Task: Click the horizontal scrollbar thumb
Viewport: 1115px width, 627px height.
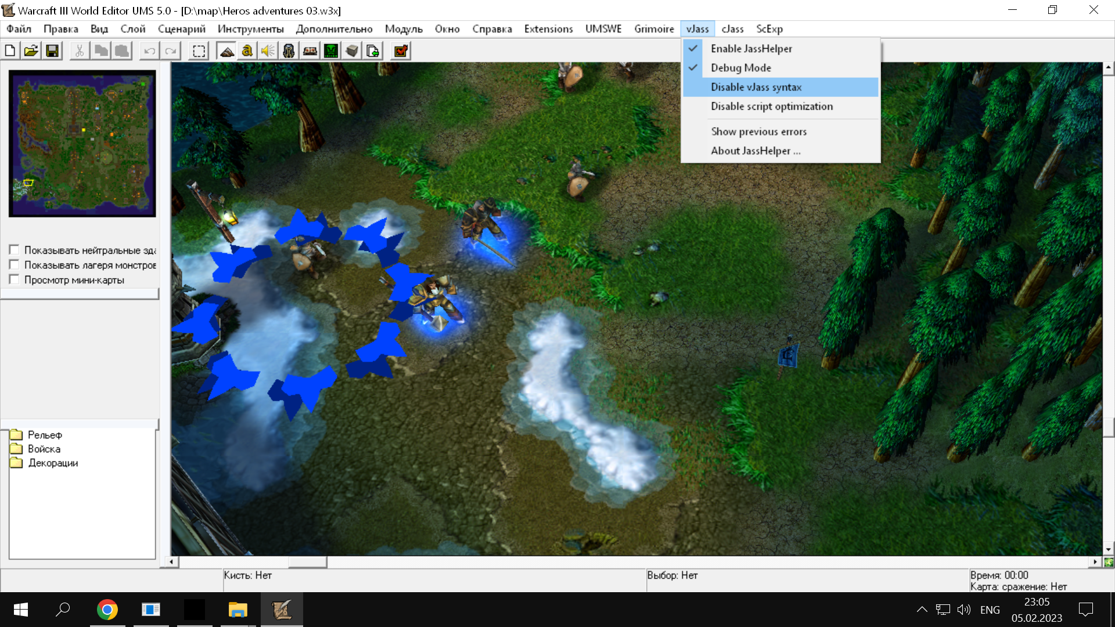Action: tap(308, 562)
